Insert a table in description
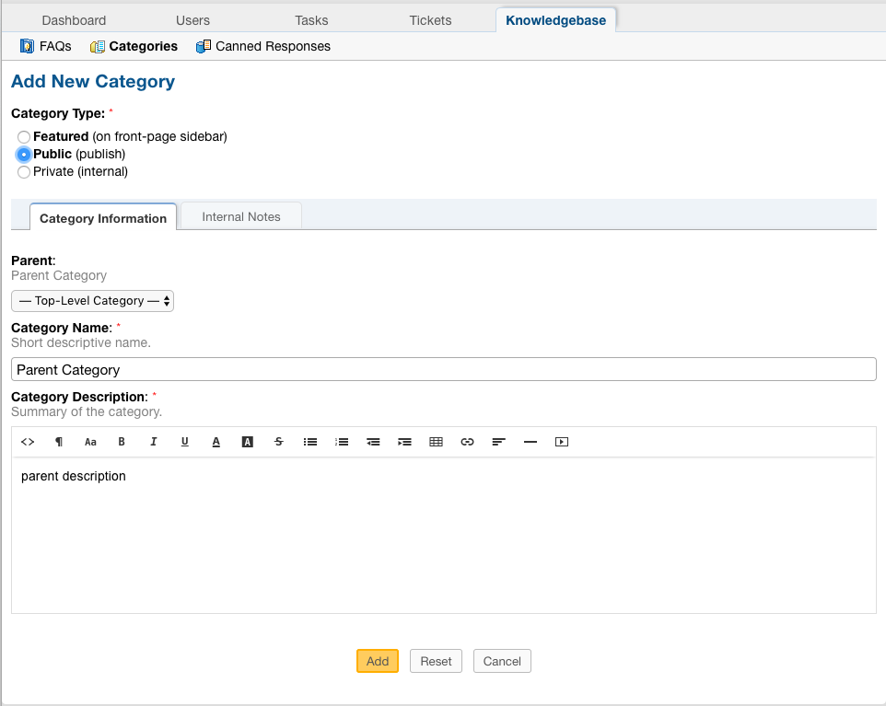Image resolution: width=886 pixels, height=706 pixels. [436, 442]
